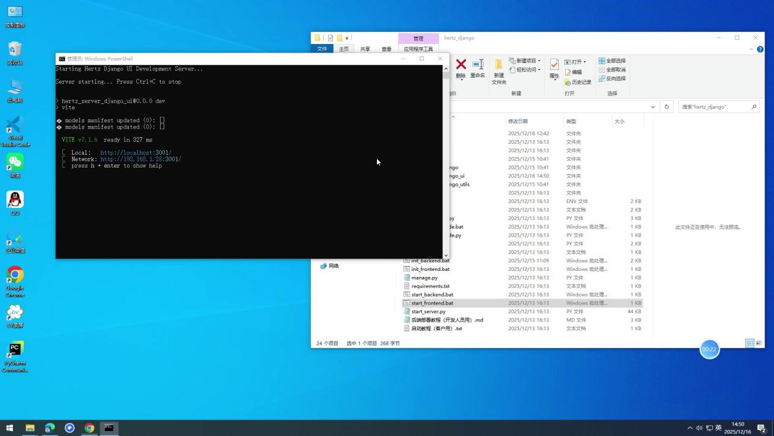Switch to details view in status bar
This screenshot has width=774, height=436.
tap(750, 343)
